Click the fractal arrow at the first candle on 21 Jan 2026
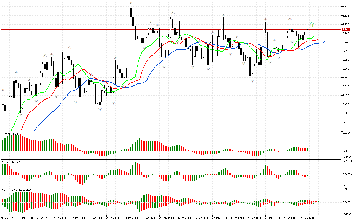The width and height of the screenshot is (353, 221). pos(3,90)
